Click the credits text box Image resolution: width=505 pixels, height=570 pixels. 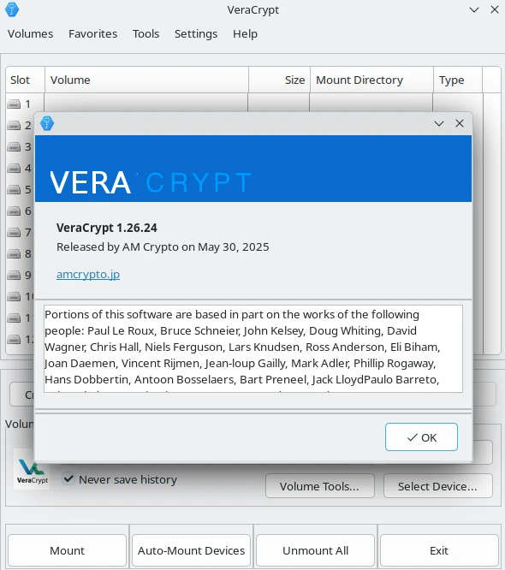point(253,348)
